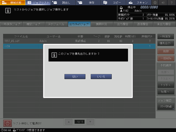Open the 機械状態 machine status screen
This screenshot has width=176, height=132.
click(13, 2)
